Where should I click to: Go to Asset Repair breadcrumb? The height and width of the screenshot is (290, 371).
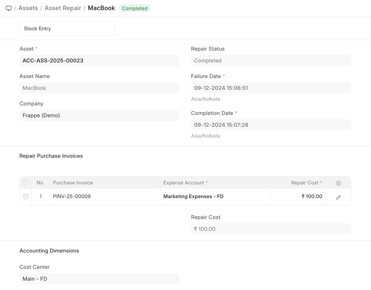click(63, 8)
